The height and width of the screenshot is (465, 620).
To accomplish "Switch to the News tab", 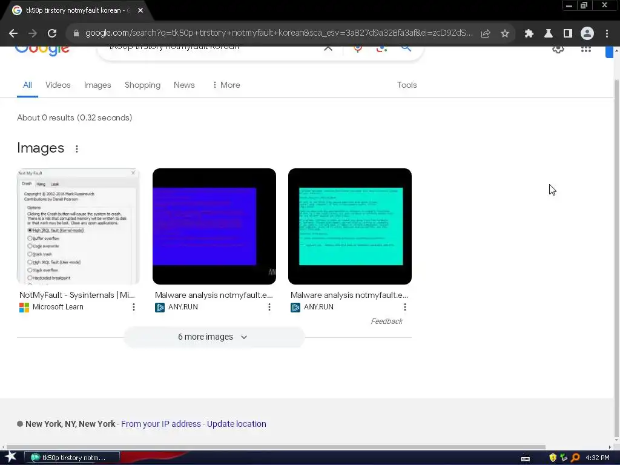I will (184, 85).
